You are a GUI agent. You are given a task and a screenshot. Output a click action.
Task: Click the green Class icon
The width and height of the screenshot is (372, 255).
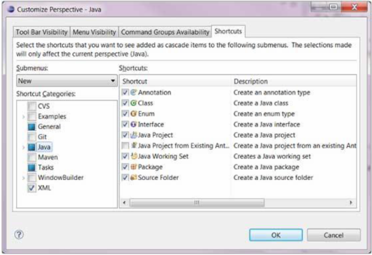(x=134, y=103)
